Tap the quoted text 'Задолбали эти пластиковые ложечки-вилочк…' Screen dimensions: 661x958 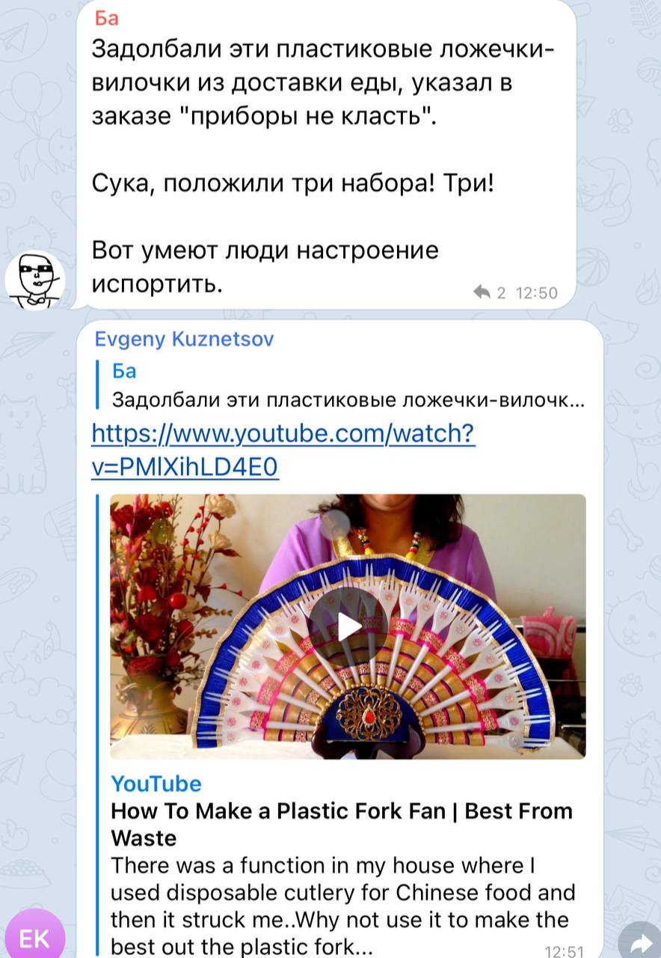pos(348,400)
